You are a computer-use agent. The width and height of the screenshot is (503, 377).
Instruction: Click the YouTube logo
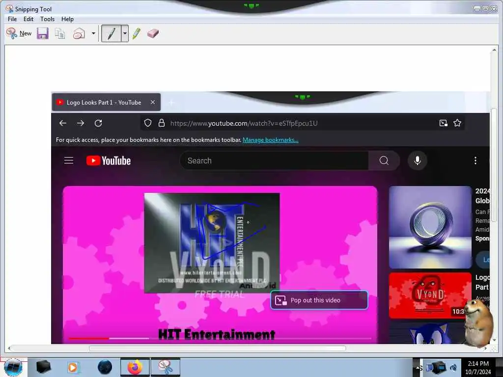point(109,161)
